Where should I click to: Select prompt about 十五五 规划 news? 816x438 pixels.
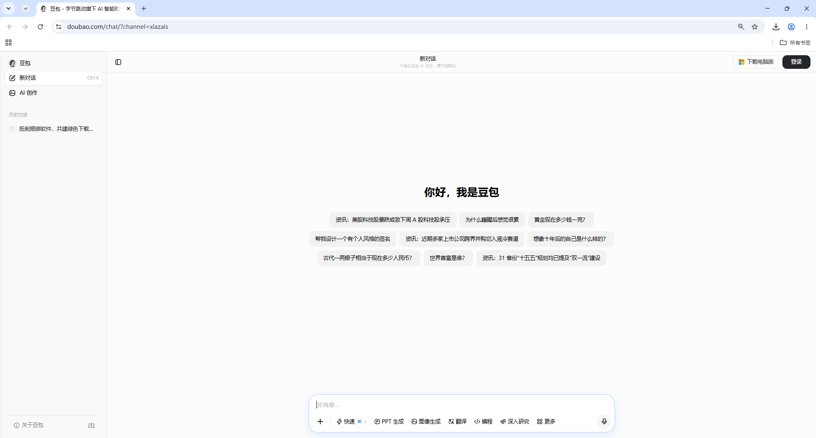point(541,258)
